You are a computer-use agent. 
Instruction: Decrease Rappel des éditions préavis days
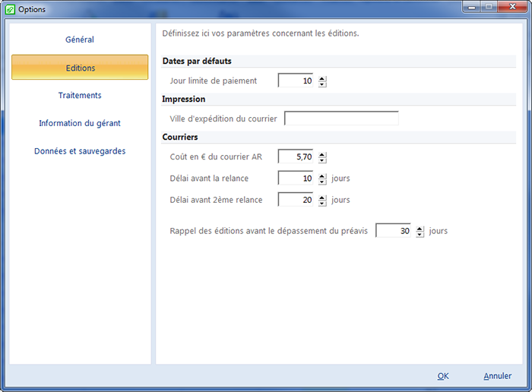[420, 234]
